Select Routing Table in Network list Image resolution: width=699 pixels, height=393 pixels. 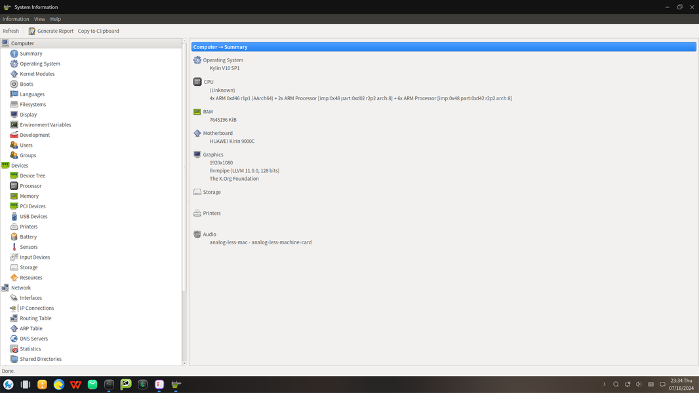point(35,318)
